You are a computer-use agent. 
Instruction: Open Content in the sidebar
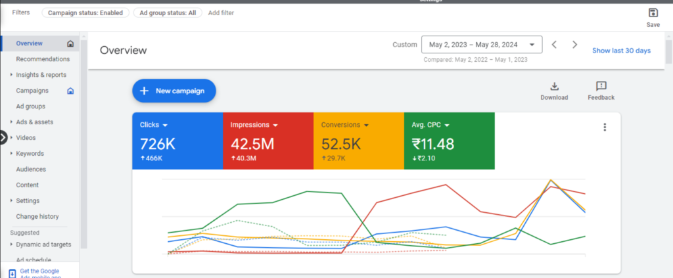pyautogui.click(x=28, y=185)
